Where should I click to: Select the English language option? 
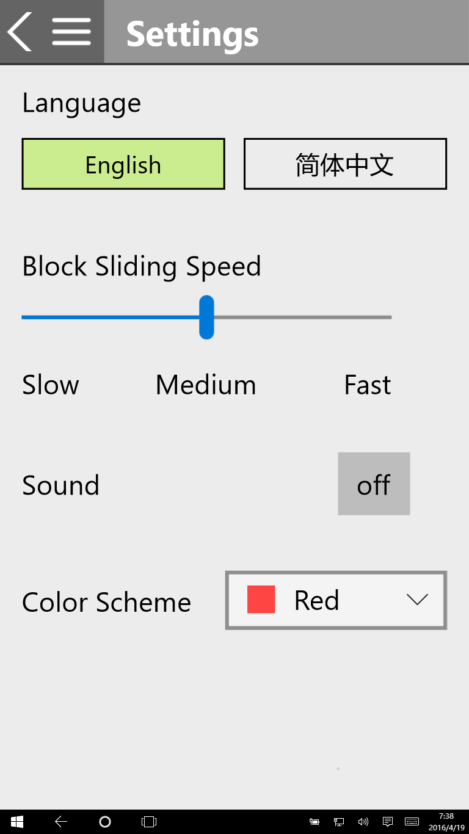pyautogui.click(x=123, y=164)
